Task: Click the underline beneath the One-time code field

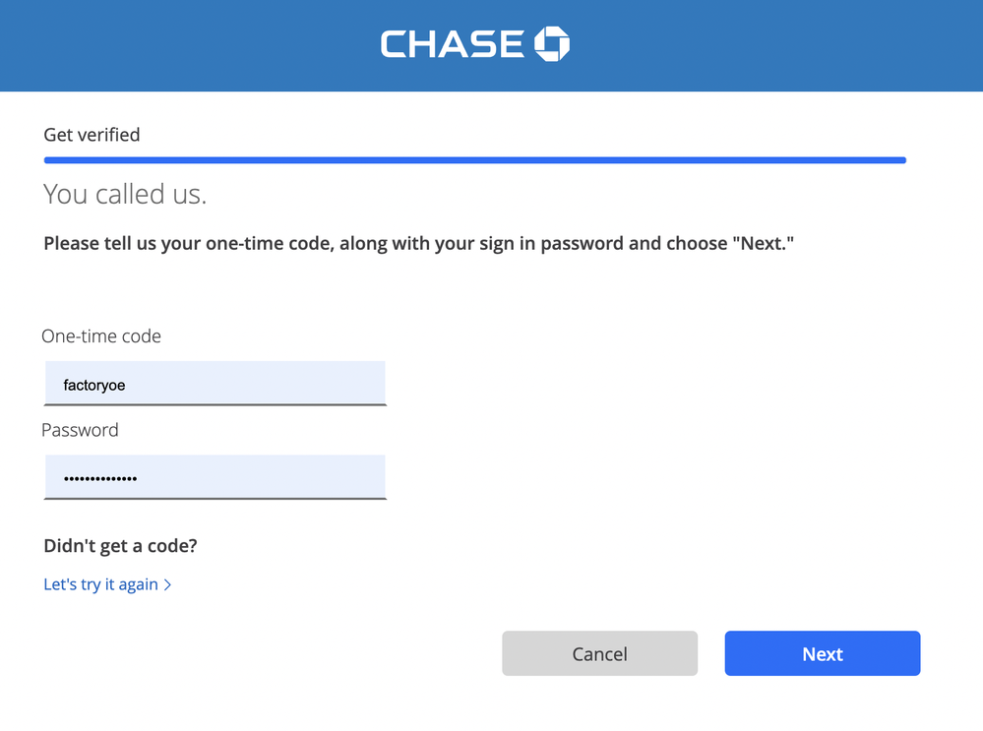Action: [215, 404]
